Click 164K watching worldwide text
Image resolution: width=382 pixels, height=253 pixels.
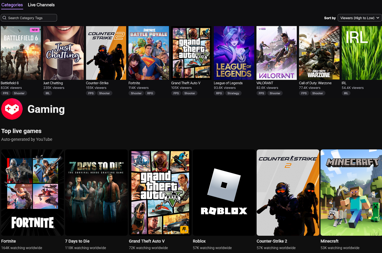point(22,248)
